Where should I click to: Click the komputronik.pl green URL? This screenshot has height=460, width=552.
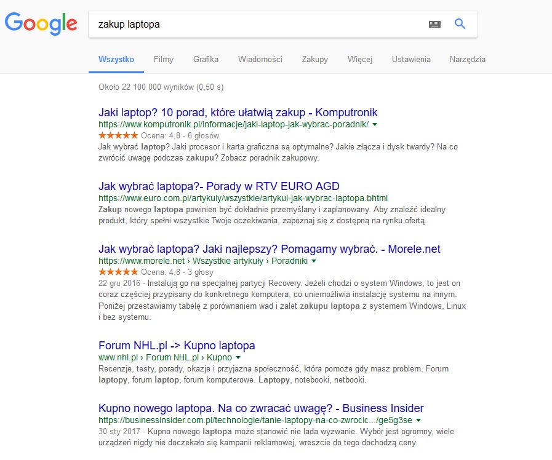pos(233,124)
